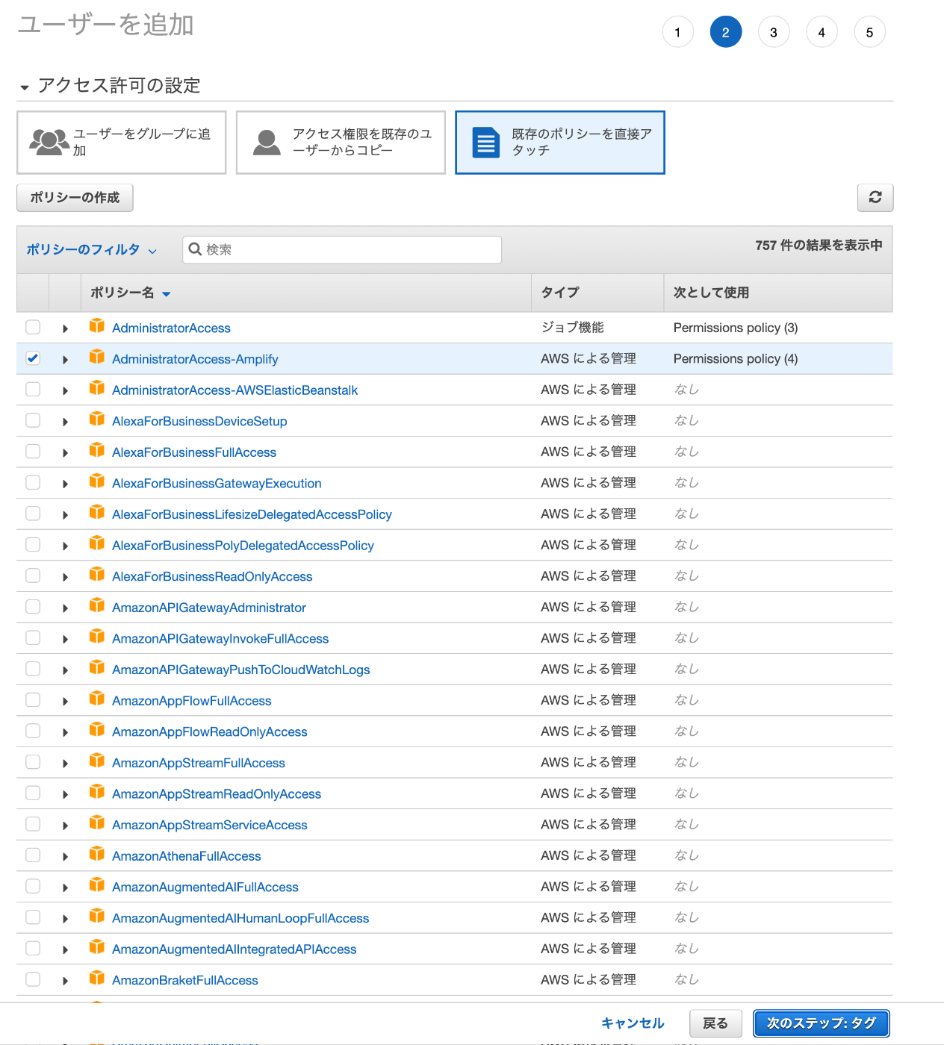This screenshot has width=944, height=1045.
Task: Click the 戻る button
Action: point(715,1023)
